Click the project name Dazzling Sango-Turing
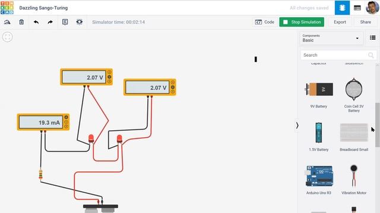The height and width of the screenshot is (213, 380). (x=43, y=8)
